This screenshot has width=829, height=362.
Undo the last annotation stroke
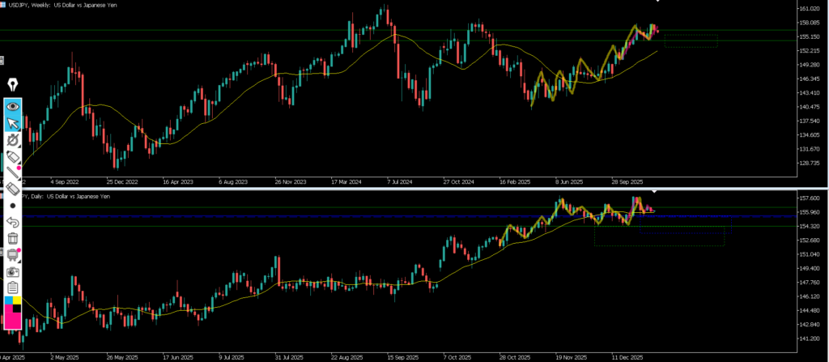pos(12,222)
